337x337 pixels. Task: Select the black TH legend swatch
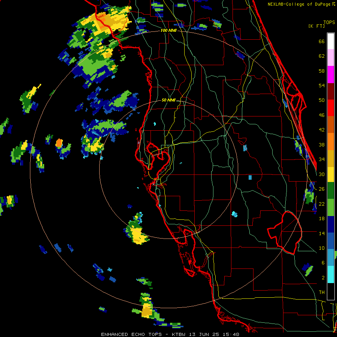pos(331,291)
